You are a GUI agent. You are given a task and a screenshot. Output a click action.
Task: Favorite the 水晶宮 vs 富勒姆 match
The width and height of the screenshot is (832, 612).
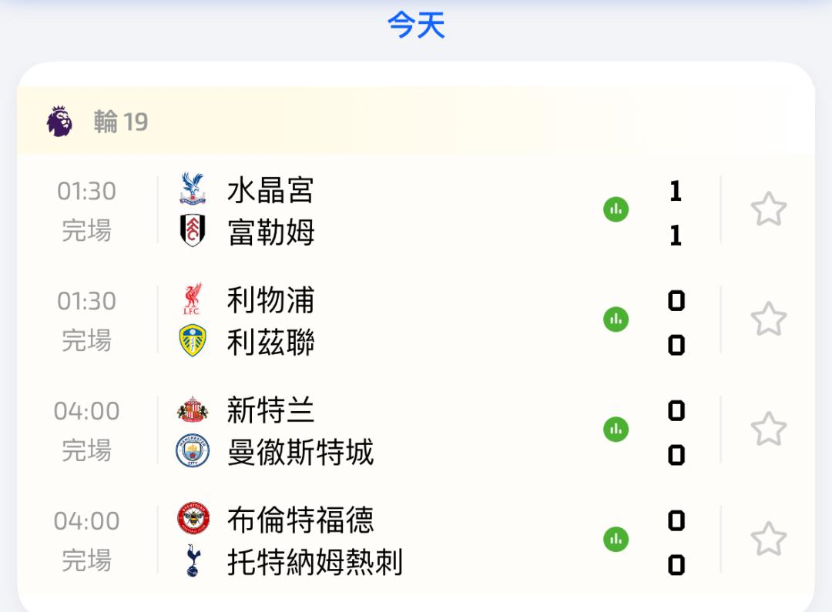click(768, 209)
